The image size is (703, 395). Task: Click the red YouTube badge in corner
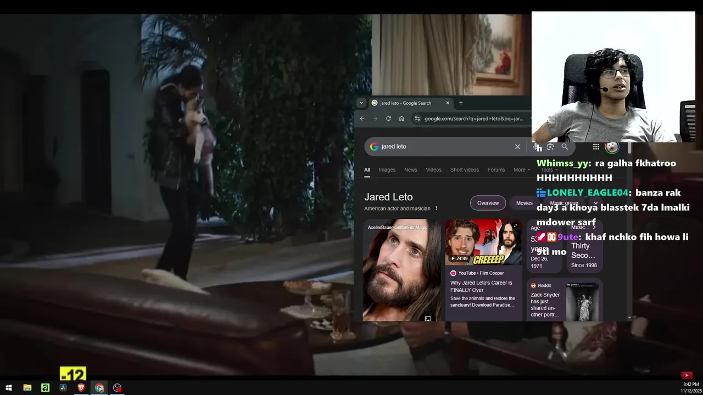687,375
